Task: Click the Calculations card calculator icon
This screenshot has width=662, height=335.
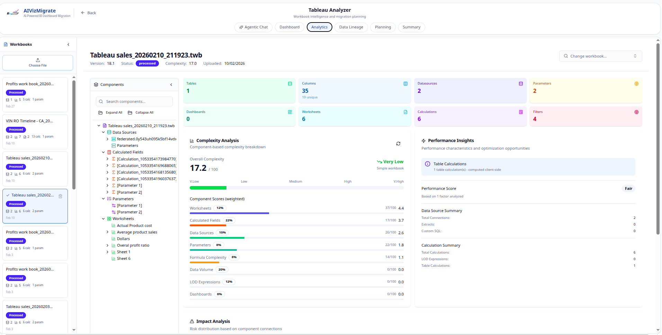Action: tap(521, 112)
